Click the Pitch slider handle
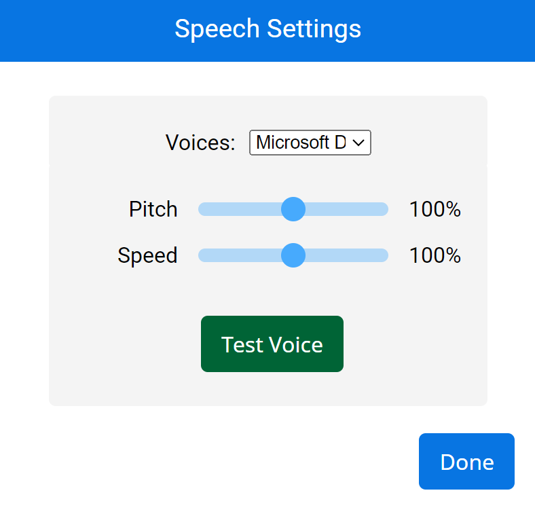The height and width of the screenshot is (514, 535). [x=293, y=209]
